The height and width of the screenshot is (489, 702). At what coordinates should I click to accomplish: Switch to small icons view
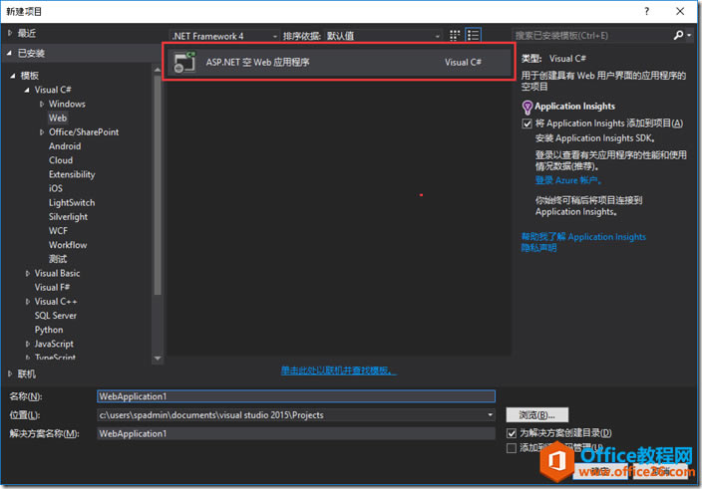click(455, 35)
